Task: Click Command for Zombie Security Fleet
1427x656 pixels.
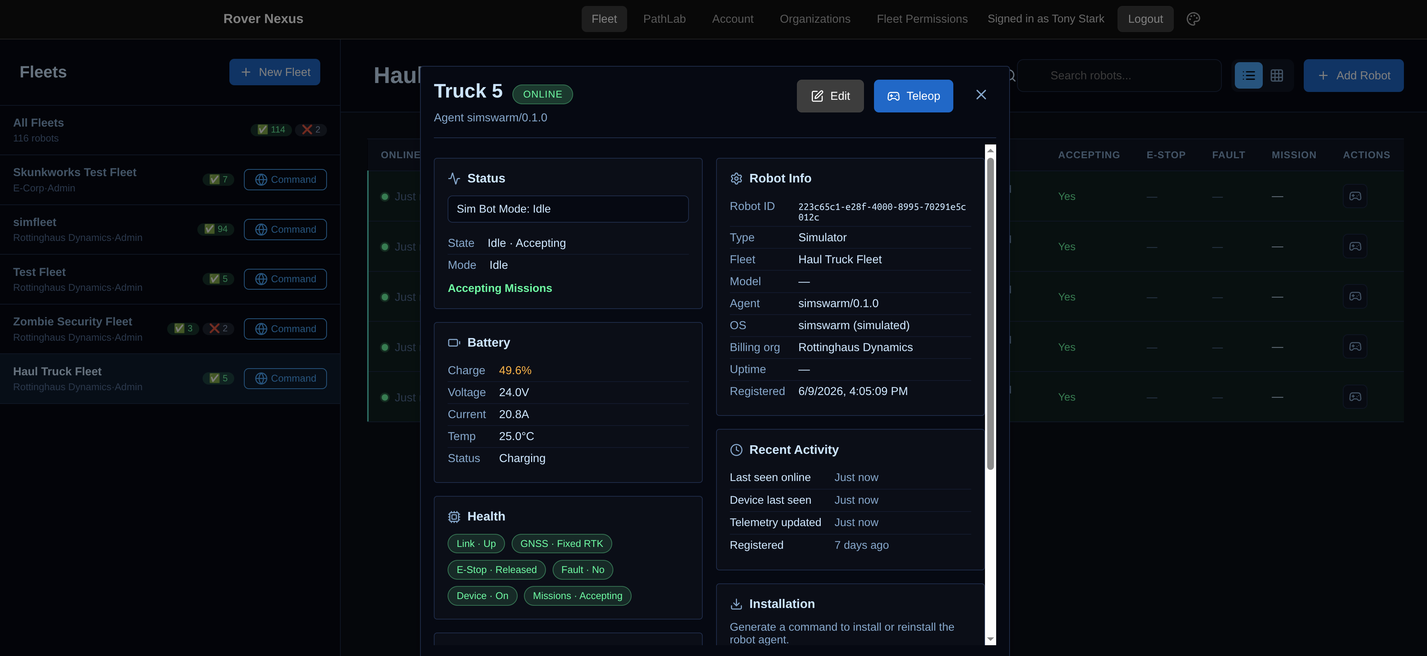Action: point(285,328)
